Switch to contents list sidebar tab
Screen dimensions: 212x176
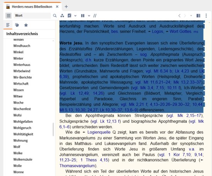[x=8, y=25]
